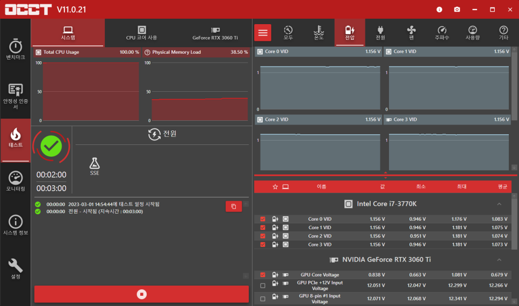The height and width of the screenshot is (306, 519).
Task: Show temperature sensors category
Action: (319, 33)
